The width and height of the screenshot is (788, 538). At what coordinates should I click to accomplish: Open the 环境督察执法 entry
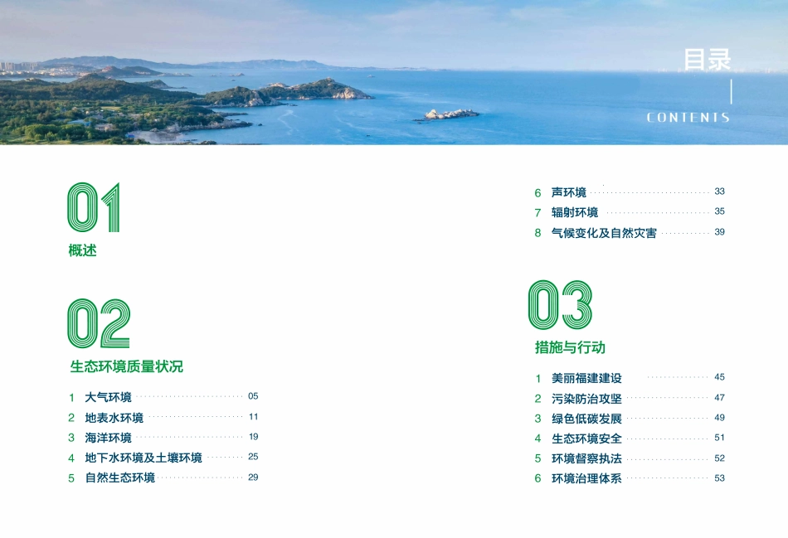[587, 458]
